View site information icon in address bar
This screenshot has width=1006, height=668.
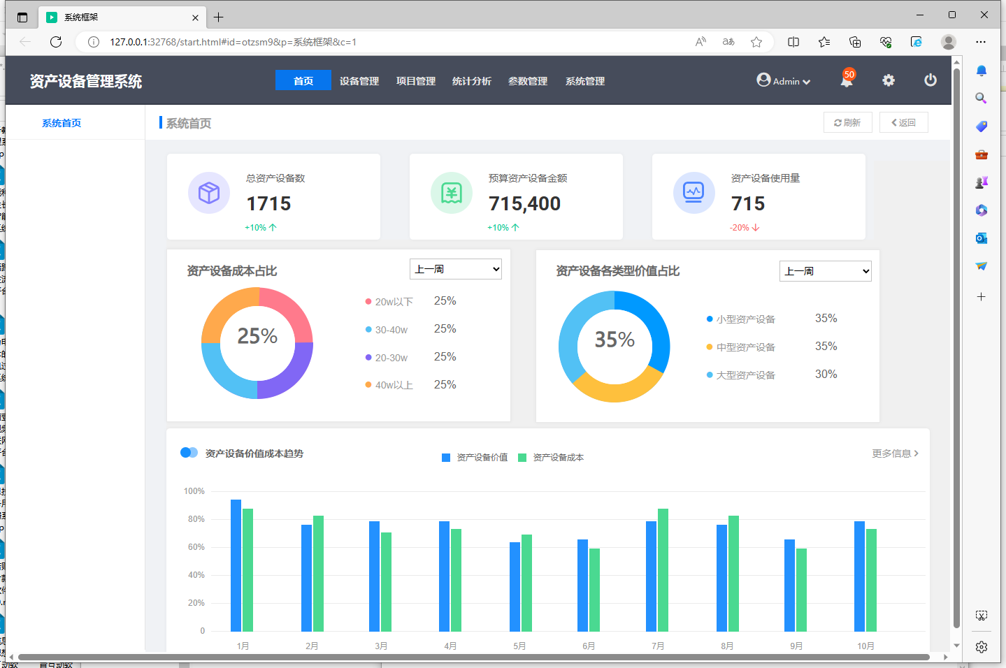point(94,42)
